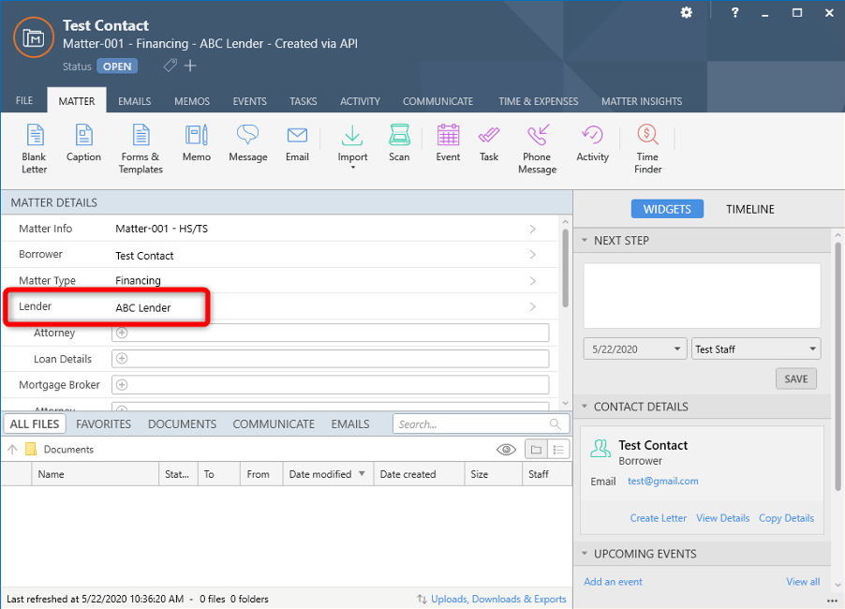The height and width of the screenshot is (609, 845).
Task: Collapse the Next Step section
Action: click(585, 241)
